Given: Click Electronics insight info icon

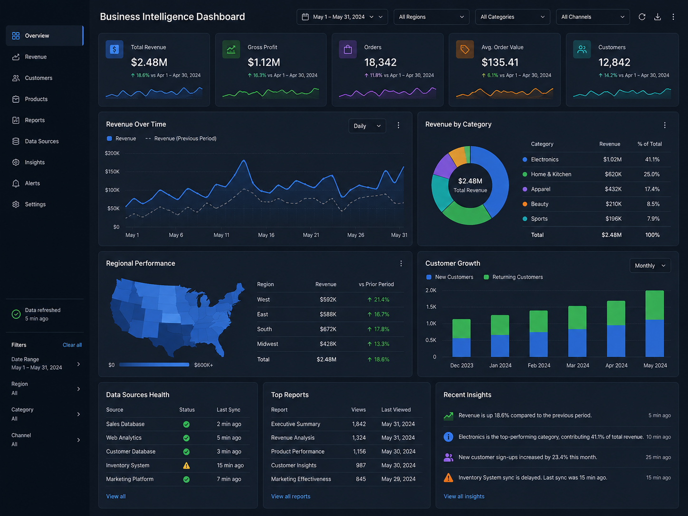Looking at the screenshot, I should [x=448, y=437].
